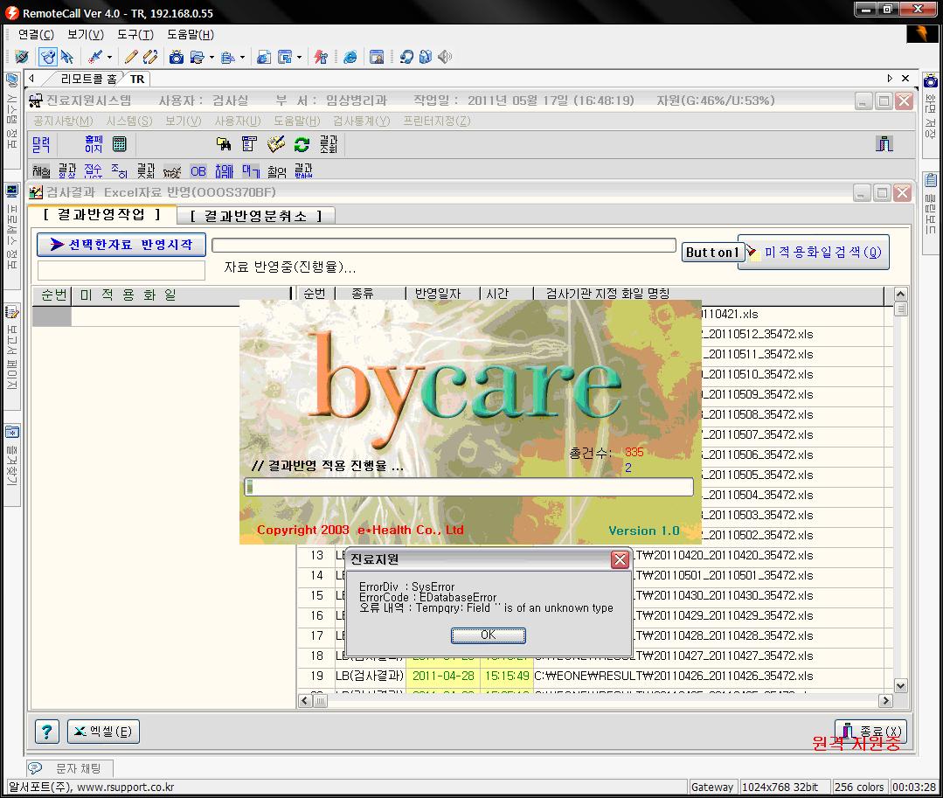Click the screen capture camera icon
Screen dimensions: 943x798
pos(176,57)
